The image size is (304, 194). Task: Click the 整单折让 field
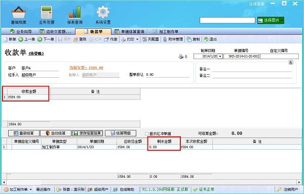click(167, 75)
